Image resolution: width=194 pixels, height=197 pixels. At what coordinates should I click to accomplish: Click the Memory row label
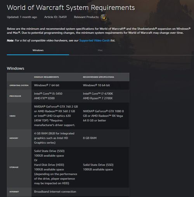[14, 138]
